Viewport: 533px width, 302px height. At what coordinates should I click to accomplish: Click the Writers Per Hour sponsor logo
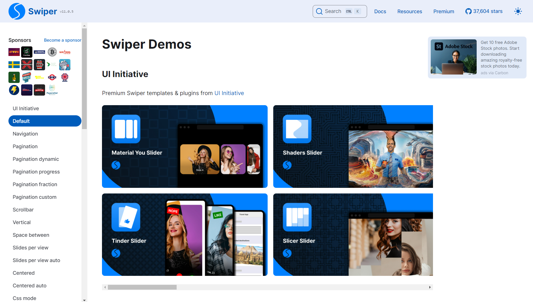tap(65, 52)
